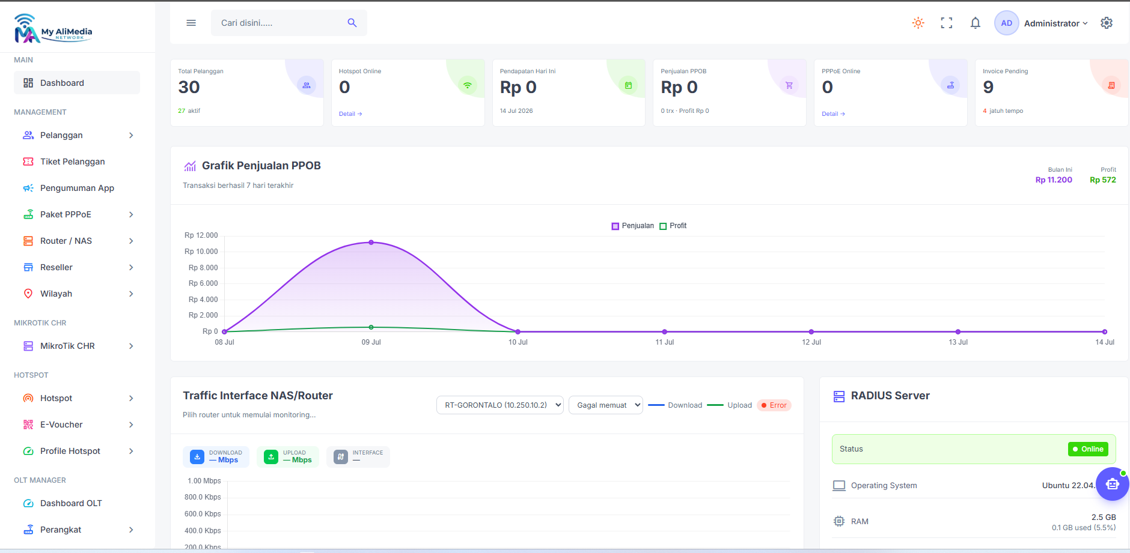The width and height of the screenshot is (1130, 553).
Task: Click the Pengumuman megaphone icon
Action: pos(28,188)
